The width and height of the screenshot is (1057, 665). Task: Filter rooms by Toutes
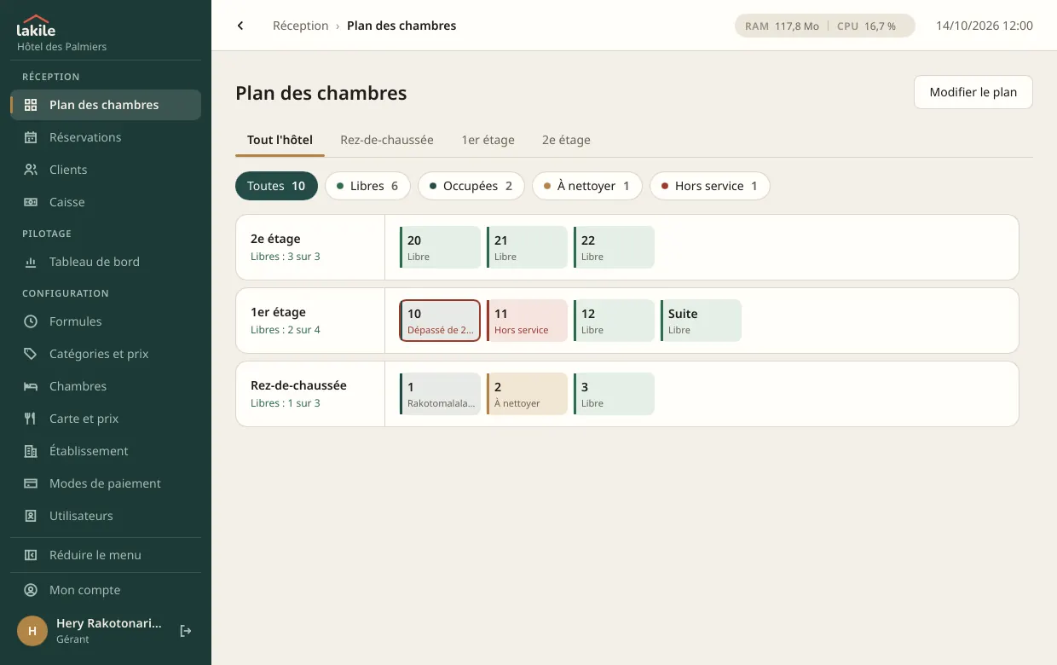[x=276, y=186]
